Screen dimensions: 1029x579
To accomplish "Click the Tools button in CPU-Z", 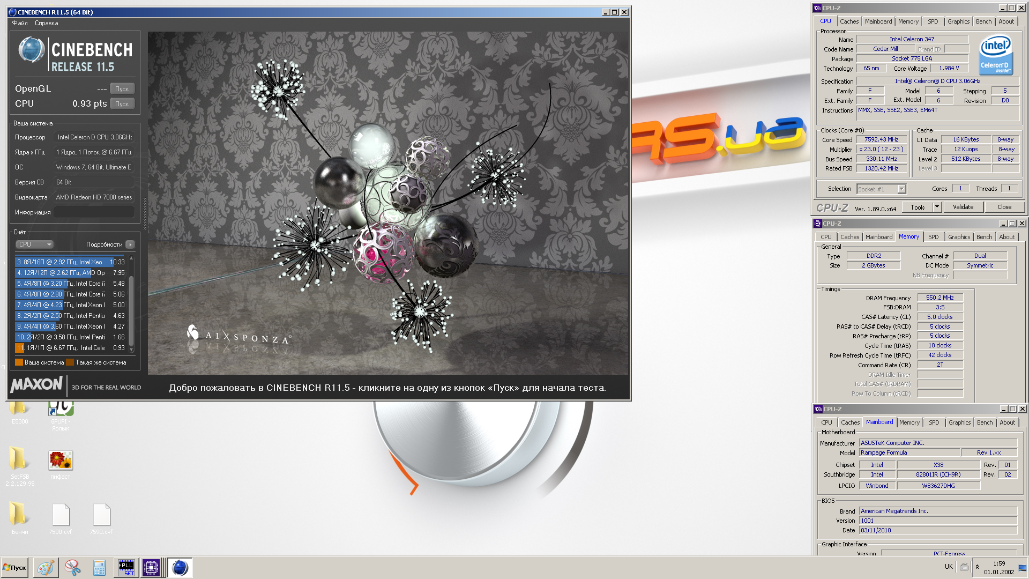I will (918, 207).
